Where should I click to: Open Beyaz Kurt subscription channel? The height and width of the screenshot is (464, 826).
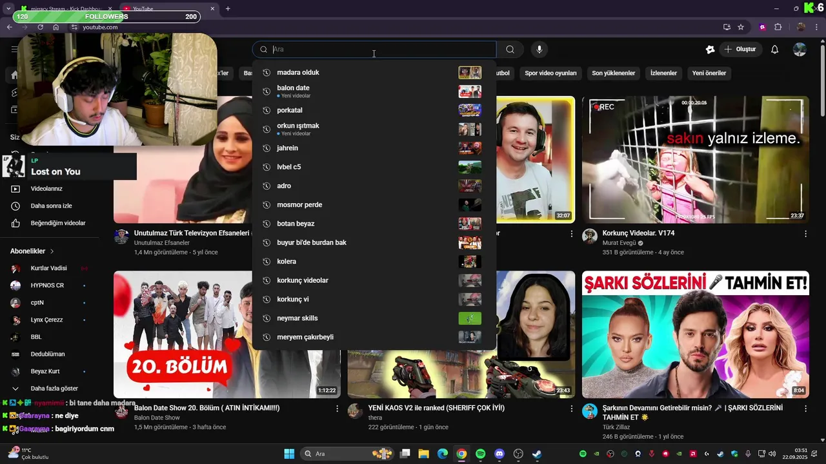[x=45, y=371]
